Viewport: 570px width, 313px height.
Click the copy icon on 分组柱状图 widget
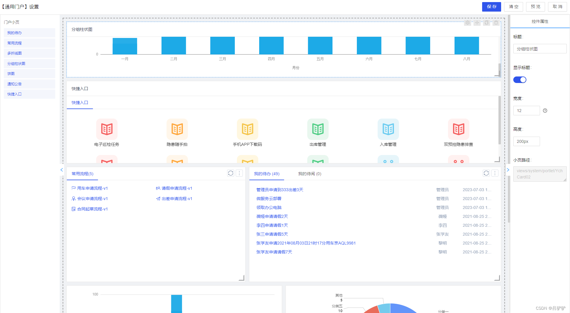pos(487,23)
